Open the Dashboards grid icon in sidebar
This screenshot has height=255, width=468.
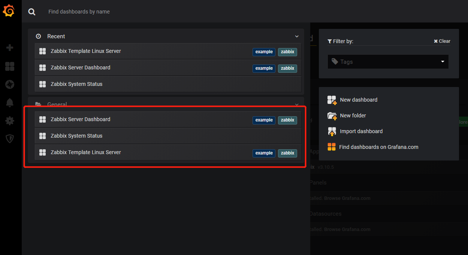(x=10, y=66)
